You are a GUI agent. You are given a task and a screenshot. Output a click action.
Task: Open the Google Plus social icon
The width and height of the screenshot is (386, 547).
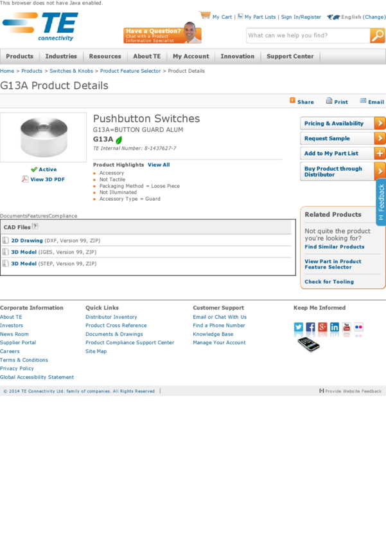point(322,327)
